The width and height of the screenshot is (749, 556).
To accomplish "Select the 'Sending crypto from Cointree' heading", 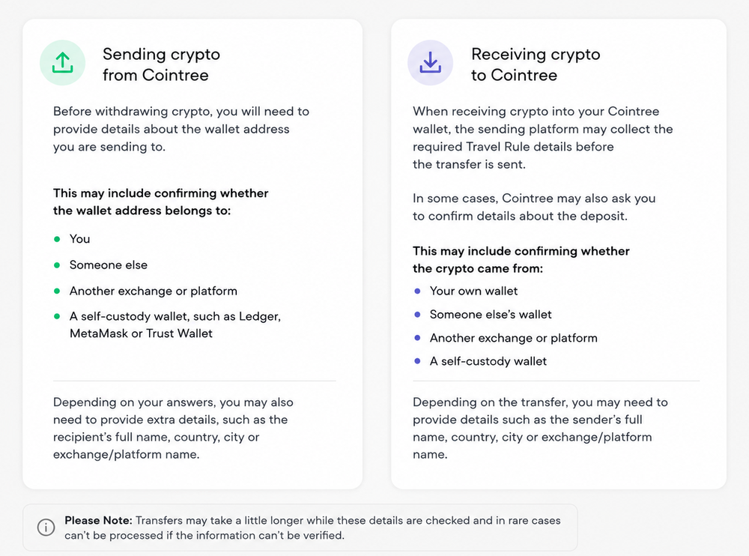I will click(x=161, y=64).
